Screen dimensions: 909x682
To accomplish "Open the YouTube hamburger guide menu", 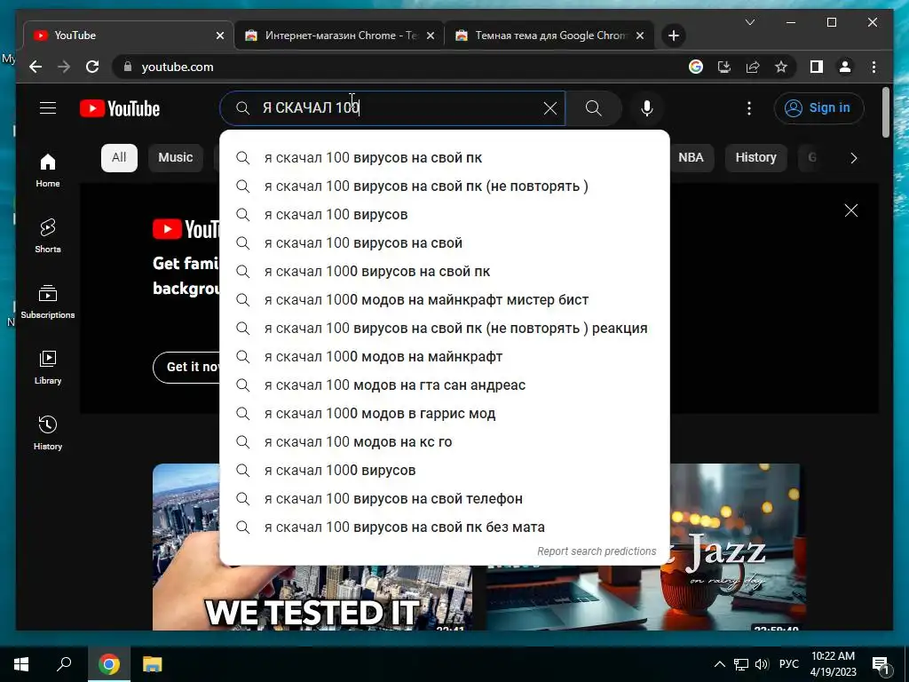I will coord(48,107).
